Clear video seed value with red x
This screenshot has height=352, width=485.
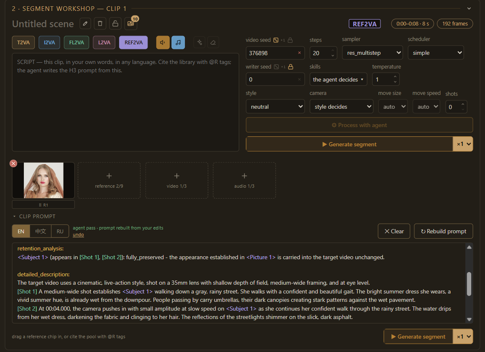pyautogui.click(x=299, y=53)
